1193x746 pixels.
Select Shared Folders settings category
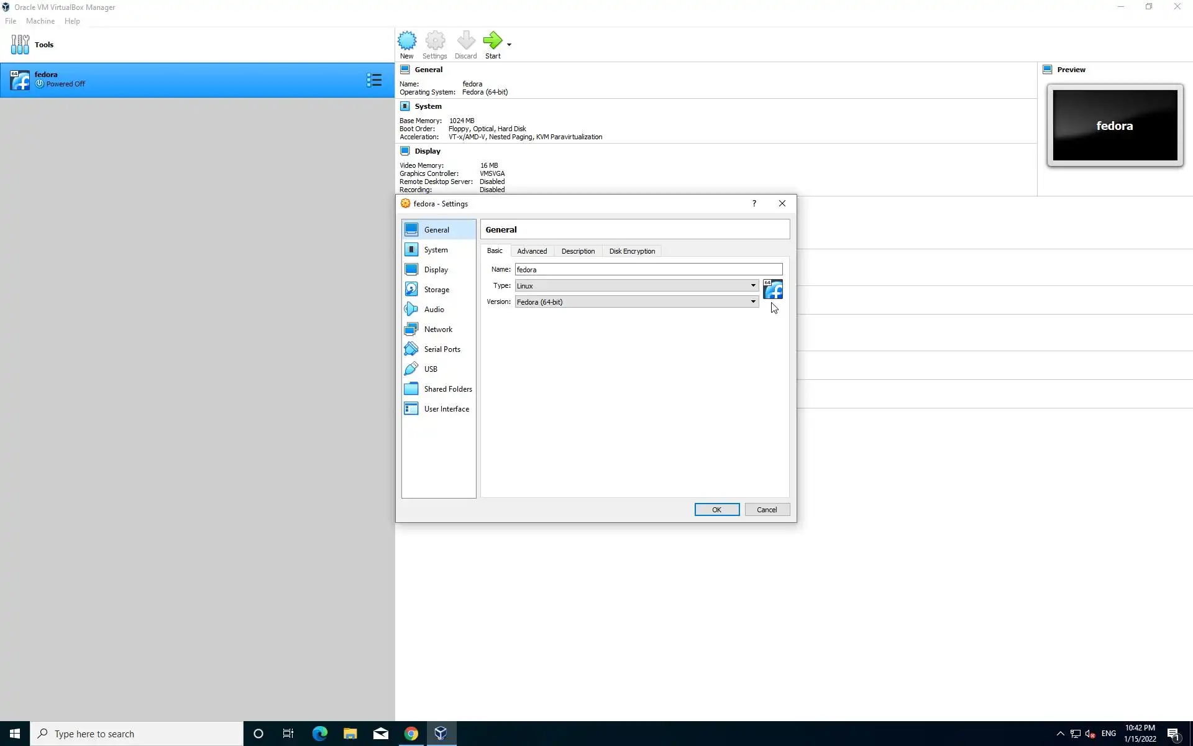[x=447, y=389]
